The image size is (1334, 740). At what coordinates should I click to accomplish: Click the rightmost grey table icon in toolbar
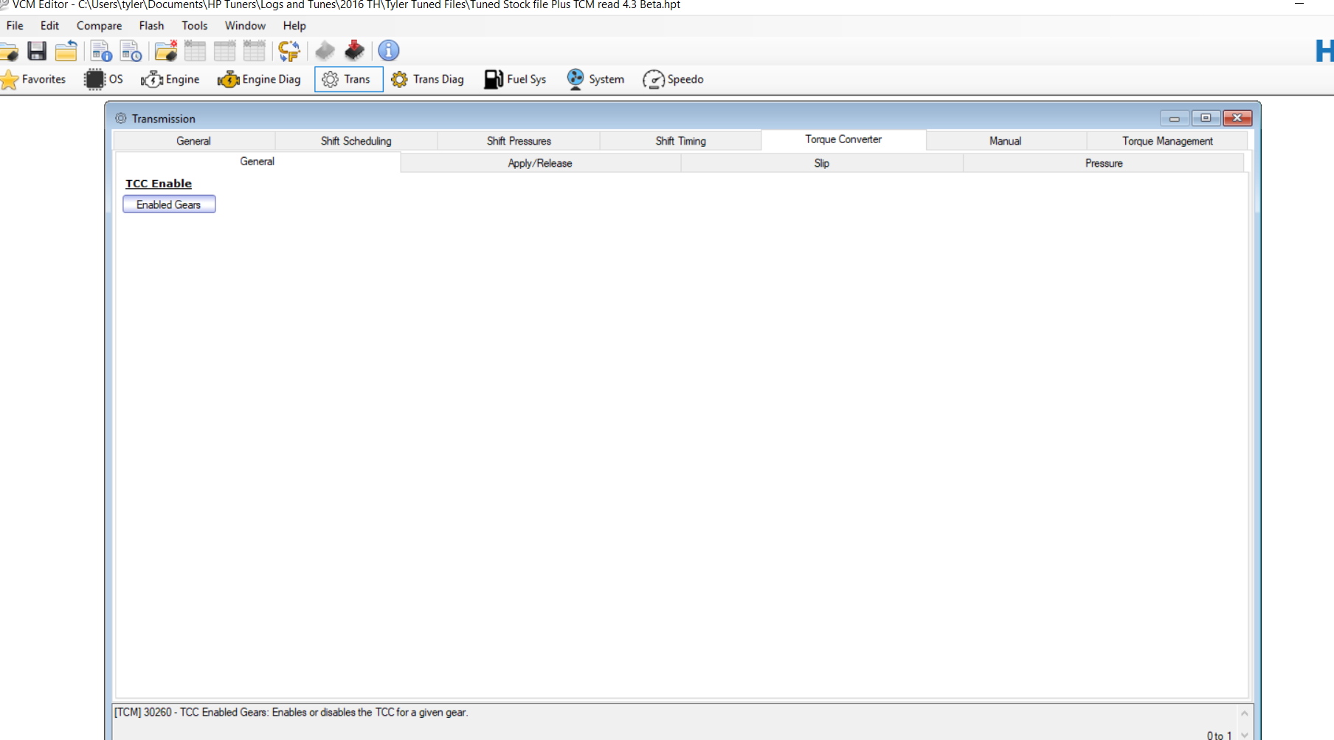pyautogui.click(x=254, y=51)
